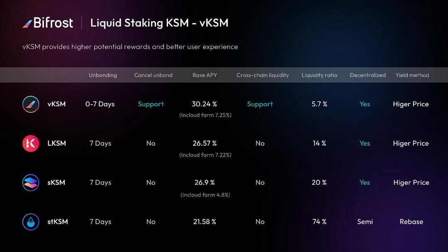The height and width of the screenshot is (252, 448).
Task: Click the red LKSM token icon
Action: click(x=31, y=143)
